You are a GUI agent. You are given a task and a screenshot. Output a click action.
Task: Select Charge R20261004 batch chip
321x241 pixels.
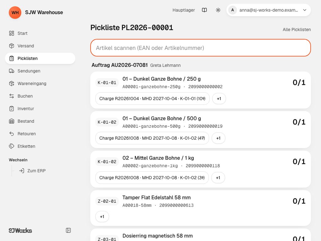tap(152, 99)
